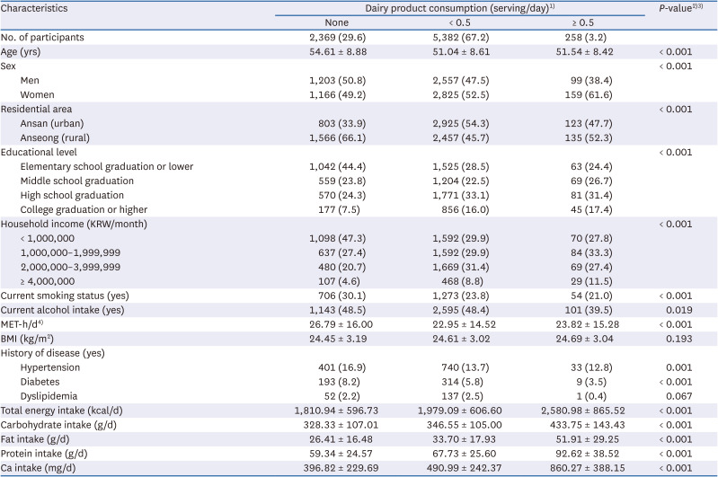
Task: Click value '2,925 (54.3)'
Action: tap(461, 123)
